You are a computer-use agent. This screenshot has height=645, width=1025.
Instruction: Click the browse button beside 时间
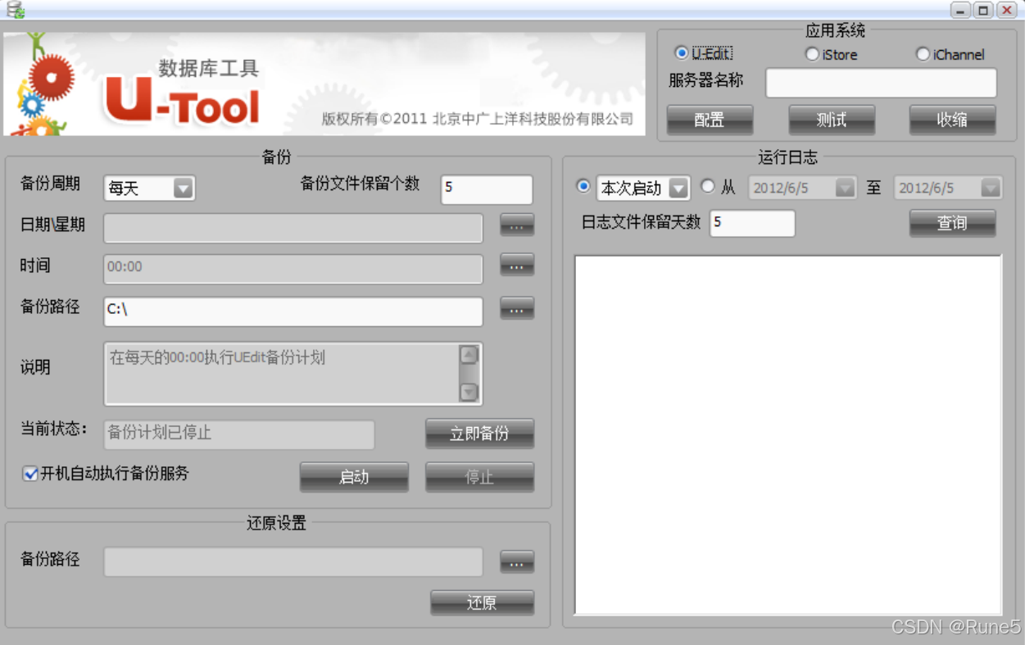click(x=517, y=265)
